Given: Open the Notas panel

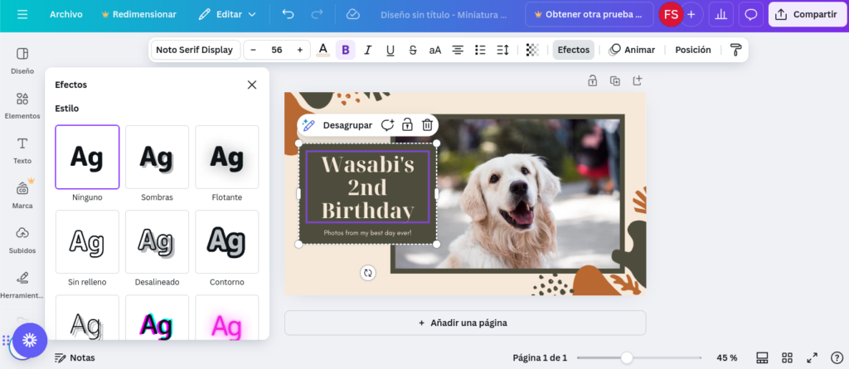Looking at the screenshot, I should tap(75, 357).
